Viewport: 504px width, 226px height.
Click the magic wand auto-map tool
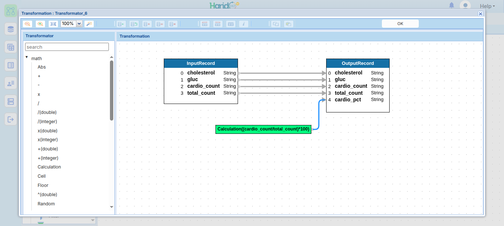(89, 24)
